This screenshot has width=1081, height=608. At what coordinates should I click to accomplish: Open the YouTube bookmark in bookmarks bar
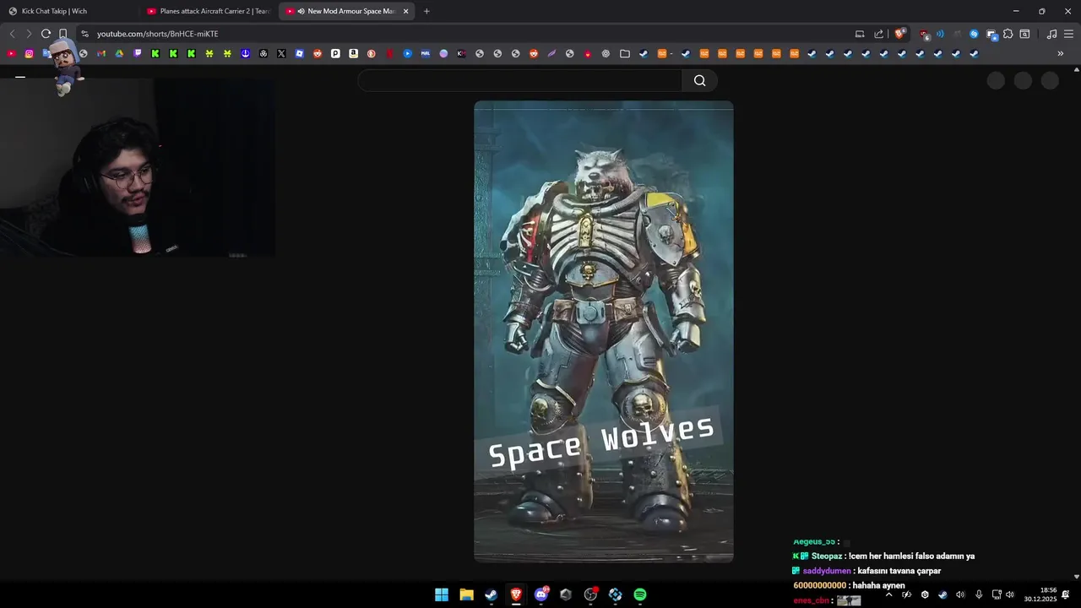tap(11, 53)
